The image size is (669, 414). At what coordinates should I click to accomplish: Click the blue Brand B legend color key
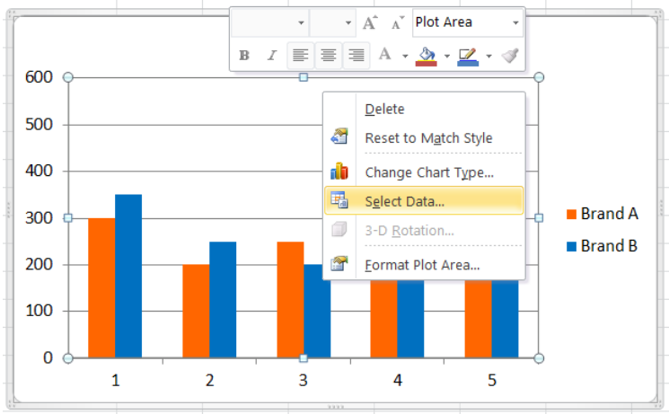pyautogui.click(x=571, y=246)
